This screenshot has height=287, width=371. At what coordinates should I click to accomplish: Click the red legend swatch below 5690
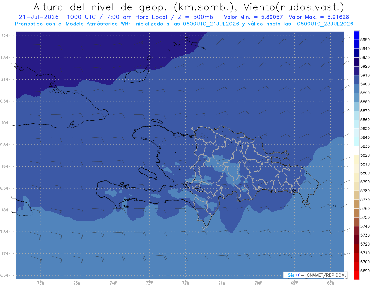coord(356,275)
